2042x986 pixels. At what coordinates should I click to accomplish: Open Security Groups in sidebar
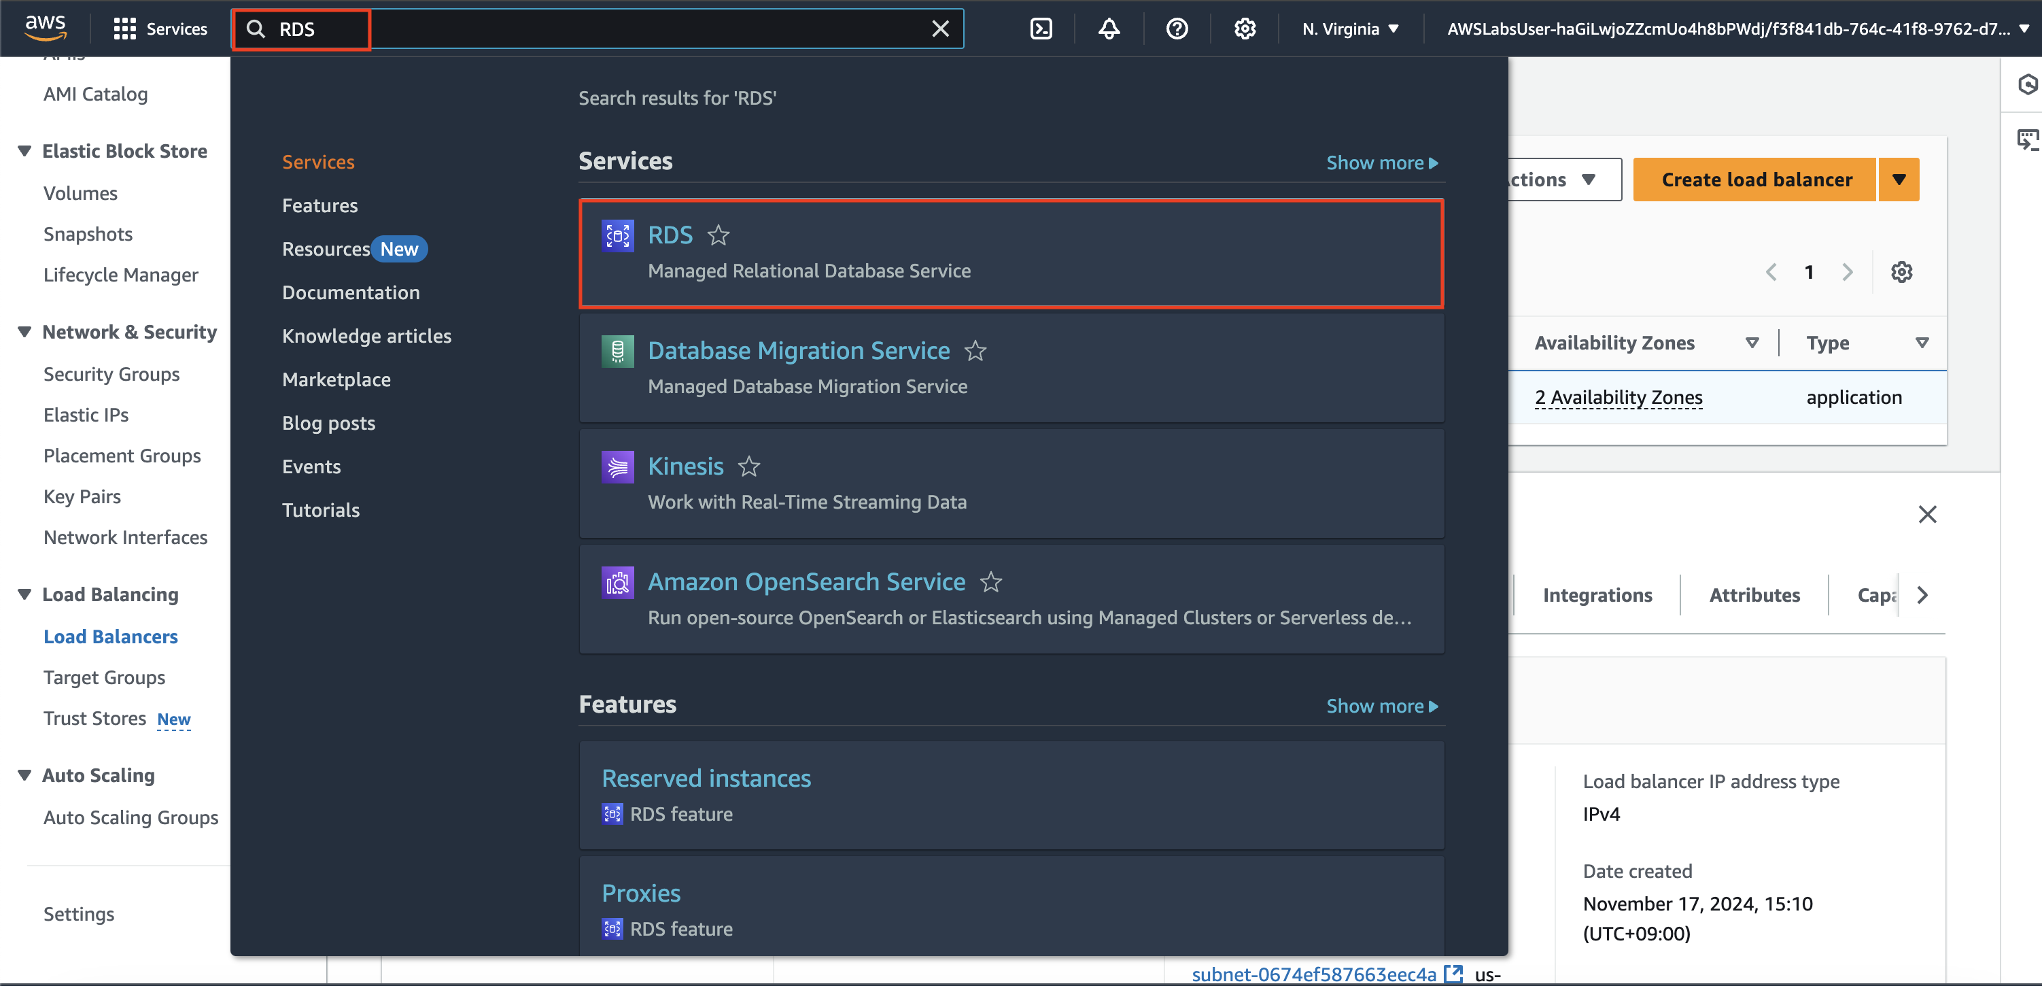111,375
